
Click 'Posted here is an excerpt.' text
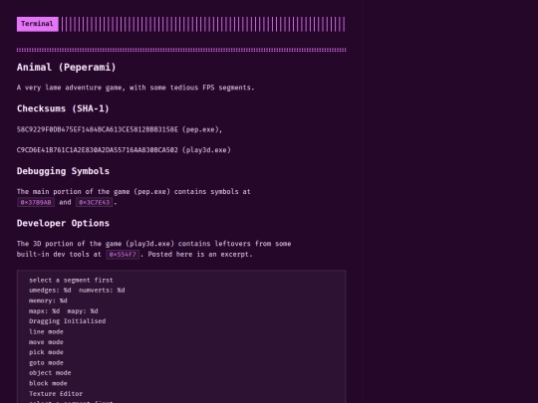pos(200,255)
